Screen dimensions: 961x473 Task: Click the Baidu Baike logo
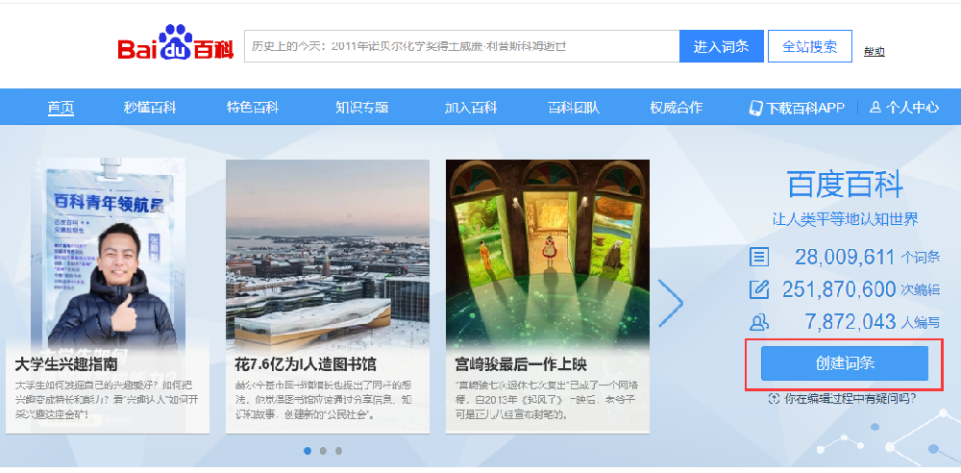[x=175, y=43]
